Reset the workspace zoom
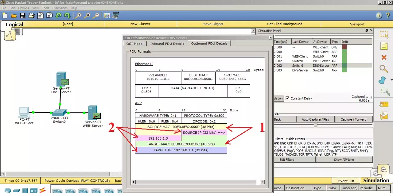This screenshot has width=393, height=193. tap(87, 16)
